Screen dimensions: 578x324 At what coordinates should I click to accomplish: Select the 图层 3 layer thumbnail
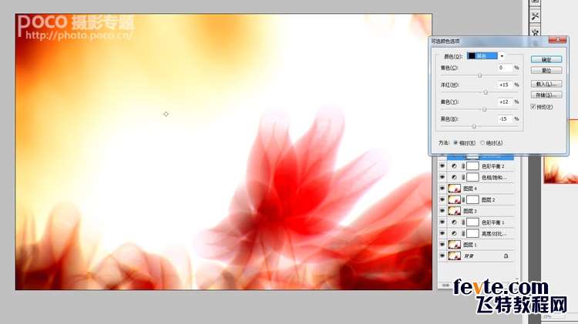454,211
